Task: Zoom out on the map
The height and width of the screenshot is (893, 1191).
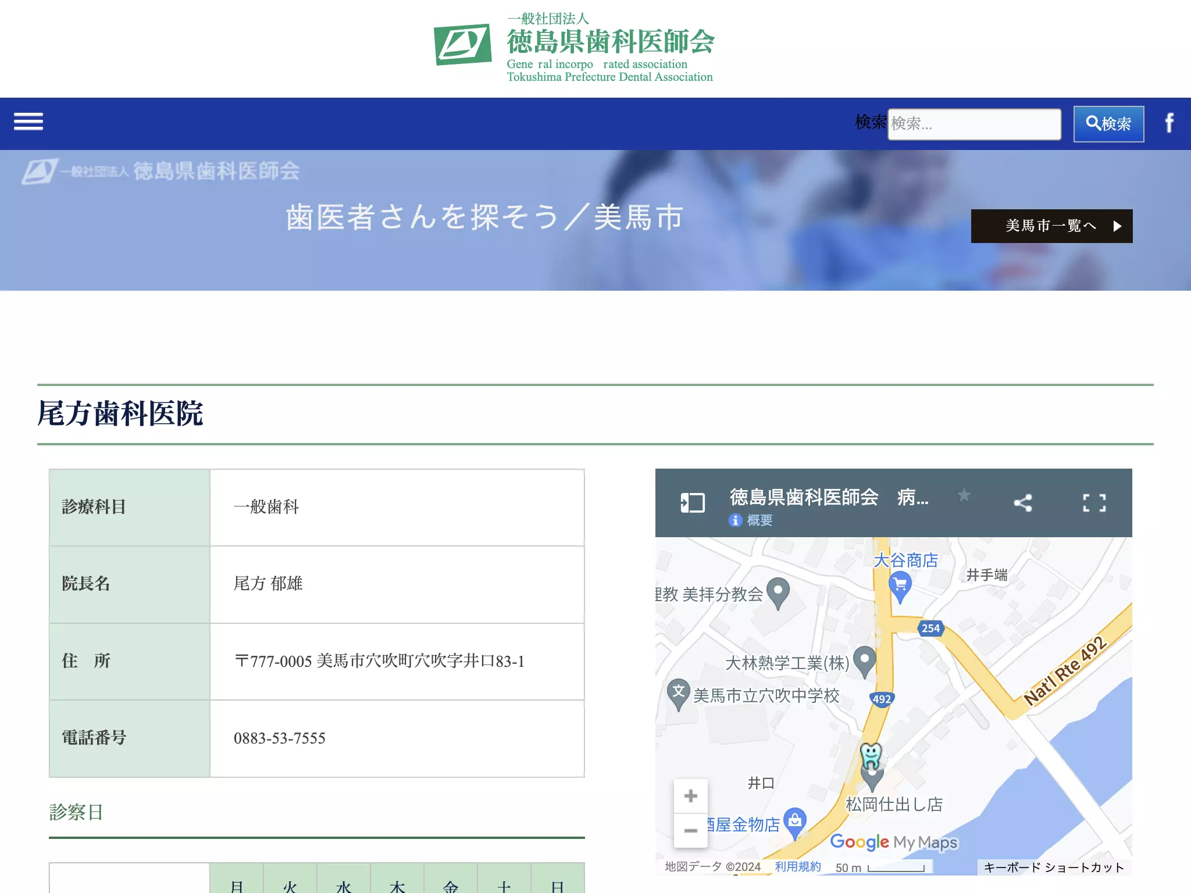Action: coord(691,831)
